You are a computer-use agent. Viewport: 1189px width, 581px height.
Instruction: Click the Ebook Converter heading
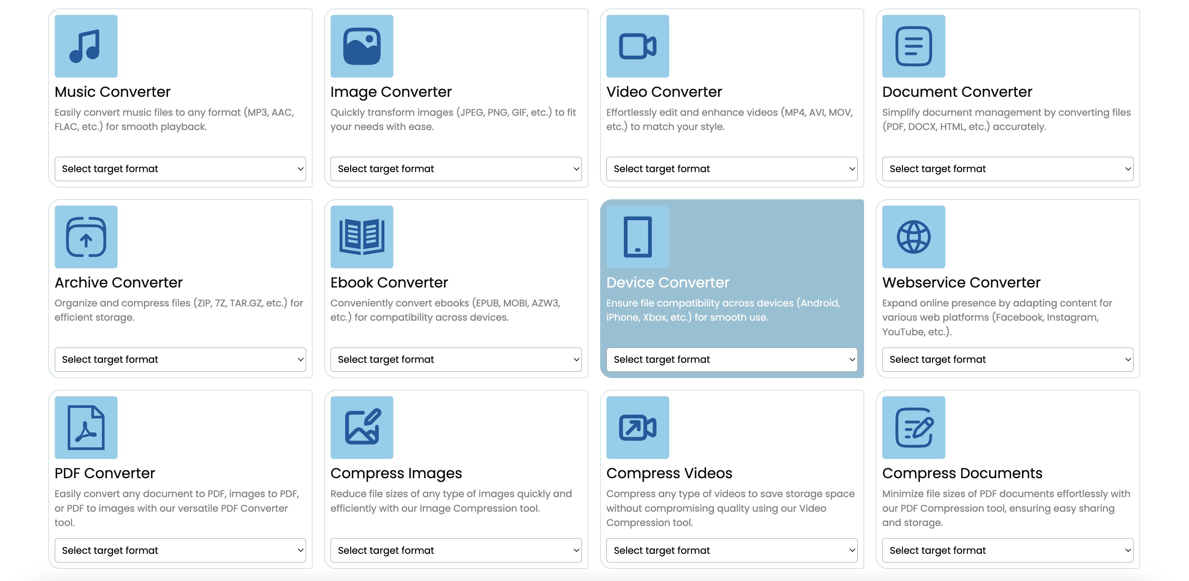tap(389, 283)
